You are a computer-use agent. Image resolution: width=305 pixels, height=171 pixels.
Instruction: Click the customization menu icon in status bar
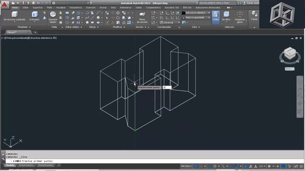[x=301, y=166]
